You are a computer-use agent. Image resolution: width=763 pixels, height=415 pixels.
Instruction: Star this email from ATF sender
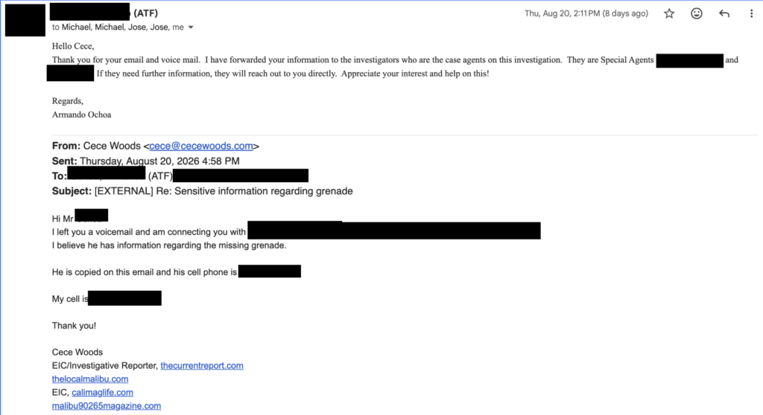(x=669, y=13)
